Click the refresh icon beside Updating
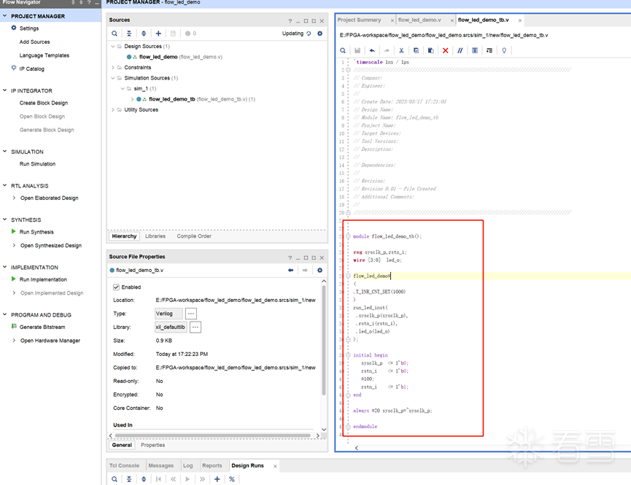631x485 pixels. tap(309, 34)
